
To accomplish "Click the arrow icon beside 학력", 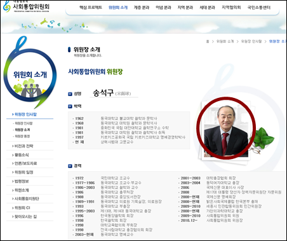I will [70, 106].
